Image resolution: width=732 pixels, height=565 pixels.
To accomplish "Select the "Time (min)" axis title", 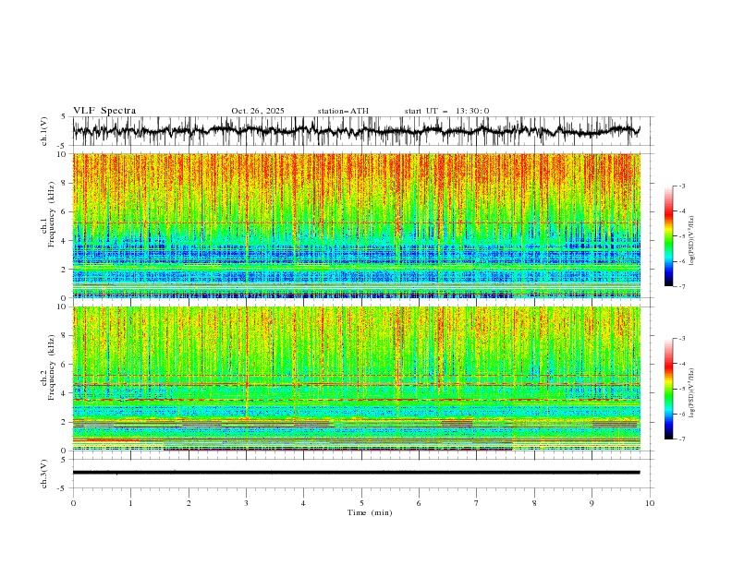I will (370, 512).
